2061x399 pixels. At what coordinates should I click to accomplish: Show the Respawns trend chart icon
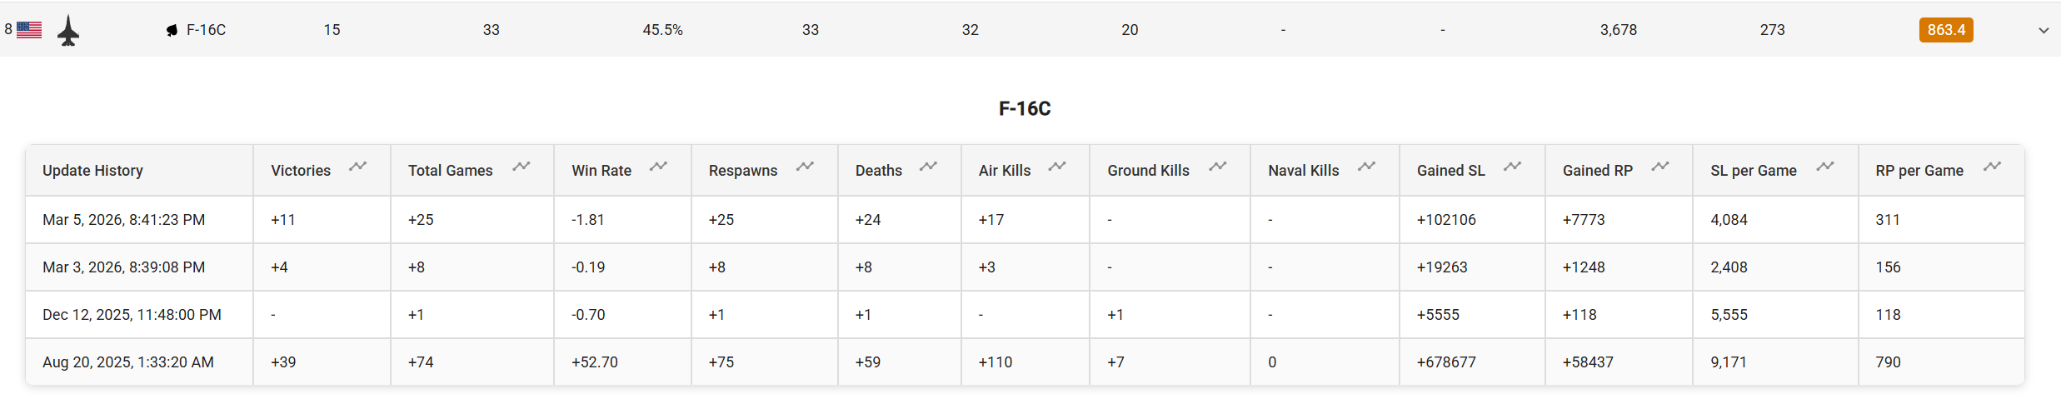point(805,167)
